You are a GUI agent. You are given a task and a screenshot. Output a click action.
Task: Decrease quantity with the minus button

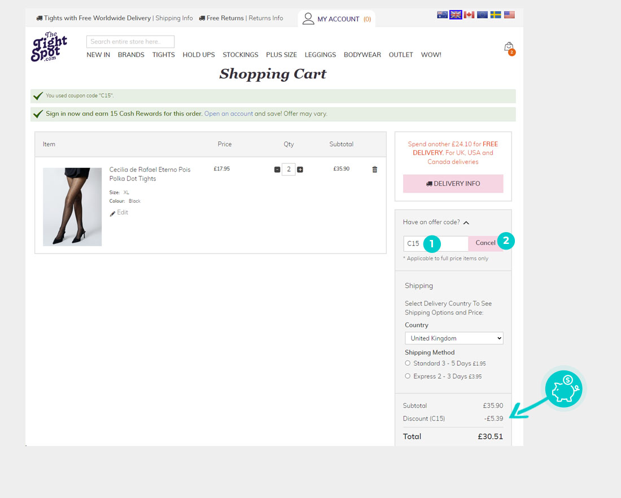pos(277,169)
